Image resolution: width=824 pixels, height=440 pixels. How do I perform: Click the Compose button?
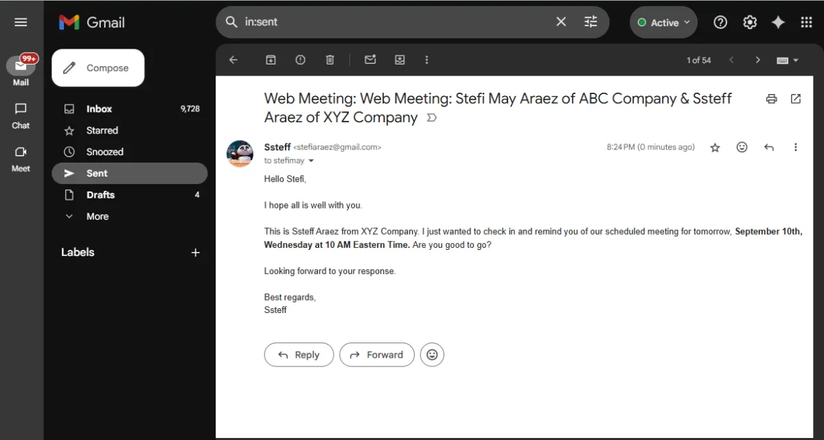pyautogui.click(x=98, y=68)
